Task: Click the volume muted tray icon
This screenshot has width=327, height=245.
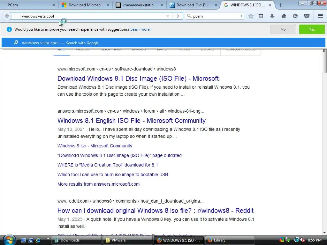Action: click(303, 240)
